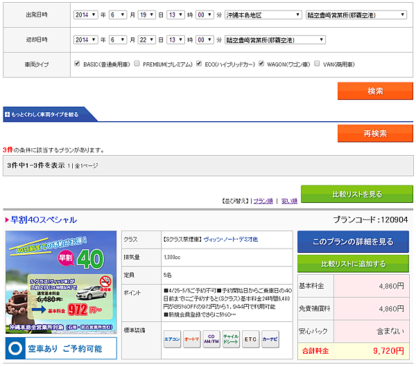Screen dimensions: 416x367
Task: Open the departure year dropdown
Action: tap(87, 14)
